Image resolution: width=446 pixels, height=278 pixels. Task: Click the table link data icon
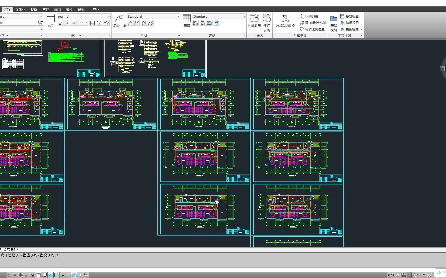[x=195, y=23]
